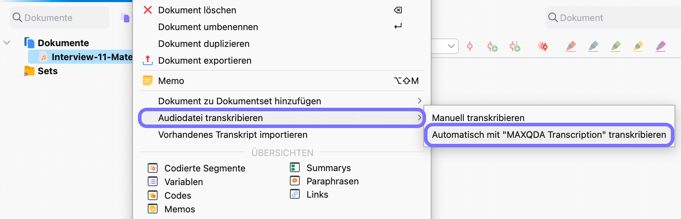
Task: Select Manuell transkribieren option
Action: (478, 118)
